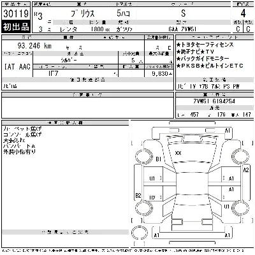Select the 初出品 black label
The height and width of the screenshot is (255, 255).
(x=16, y=27)
